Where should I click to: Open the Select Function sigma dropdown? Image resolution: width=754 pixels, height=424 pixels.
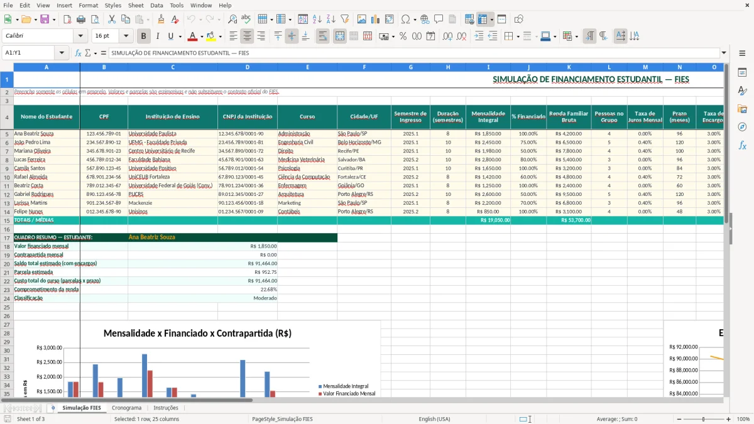(95, 53)
